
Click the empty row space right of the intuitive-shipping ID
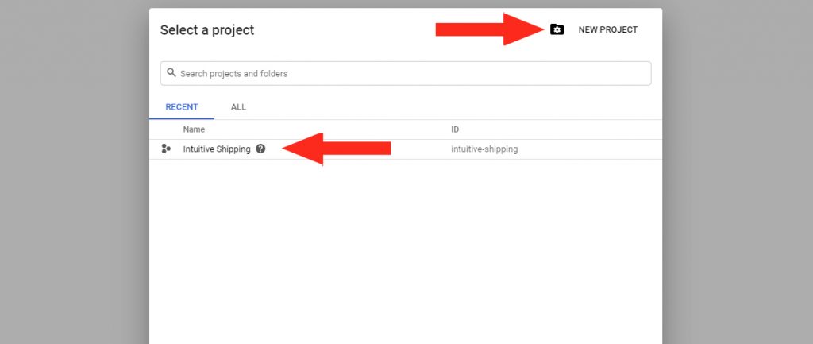tap(590, 149)
